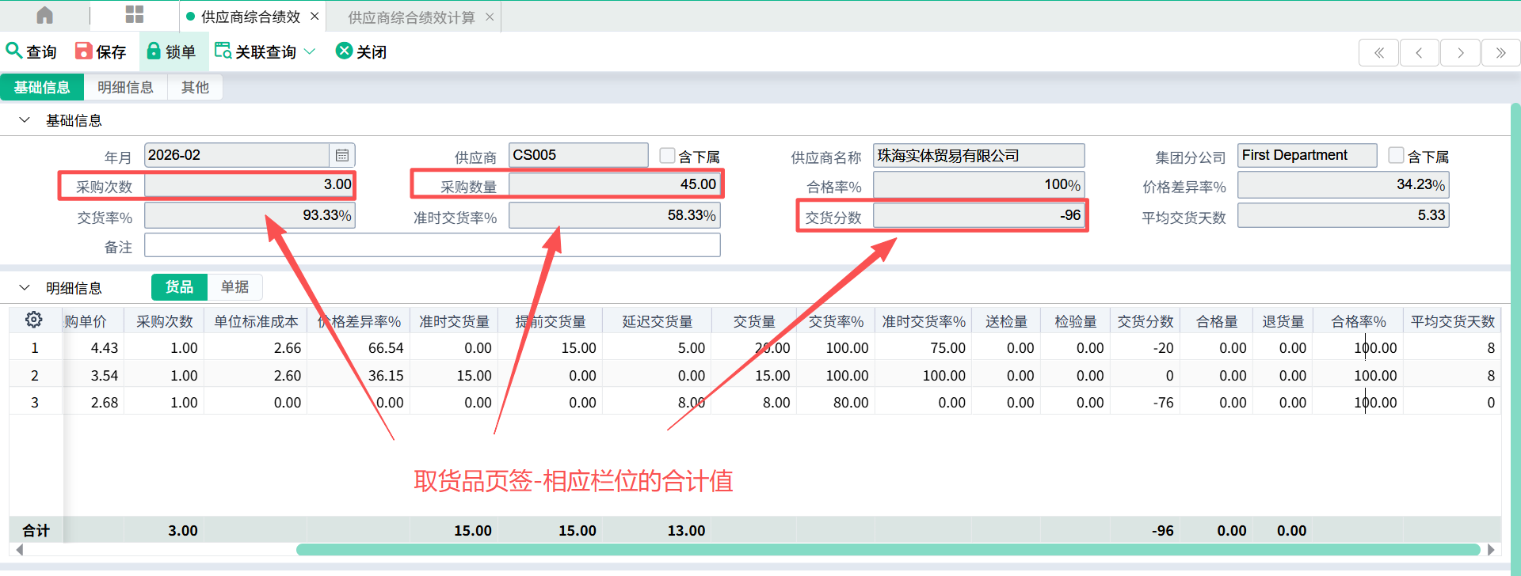Open the 年月 calendar picker icon
1521x576 pixels.
(x=342, y=155)
